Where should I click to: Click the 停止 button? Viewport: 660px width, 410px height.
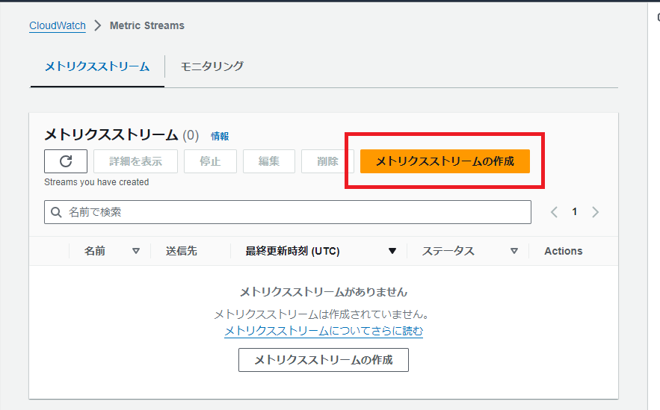[x=210, y=161]
